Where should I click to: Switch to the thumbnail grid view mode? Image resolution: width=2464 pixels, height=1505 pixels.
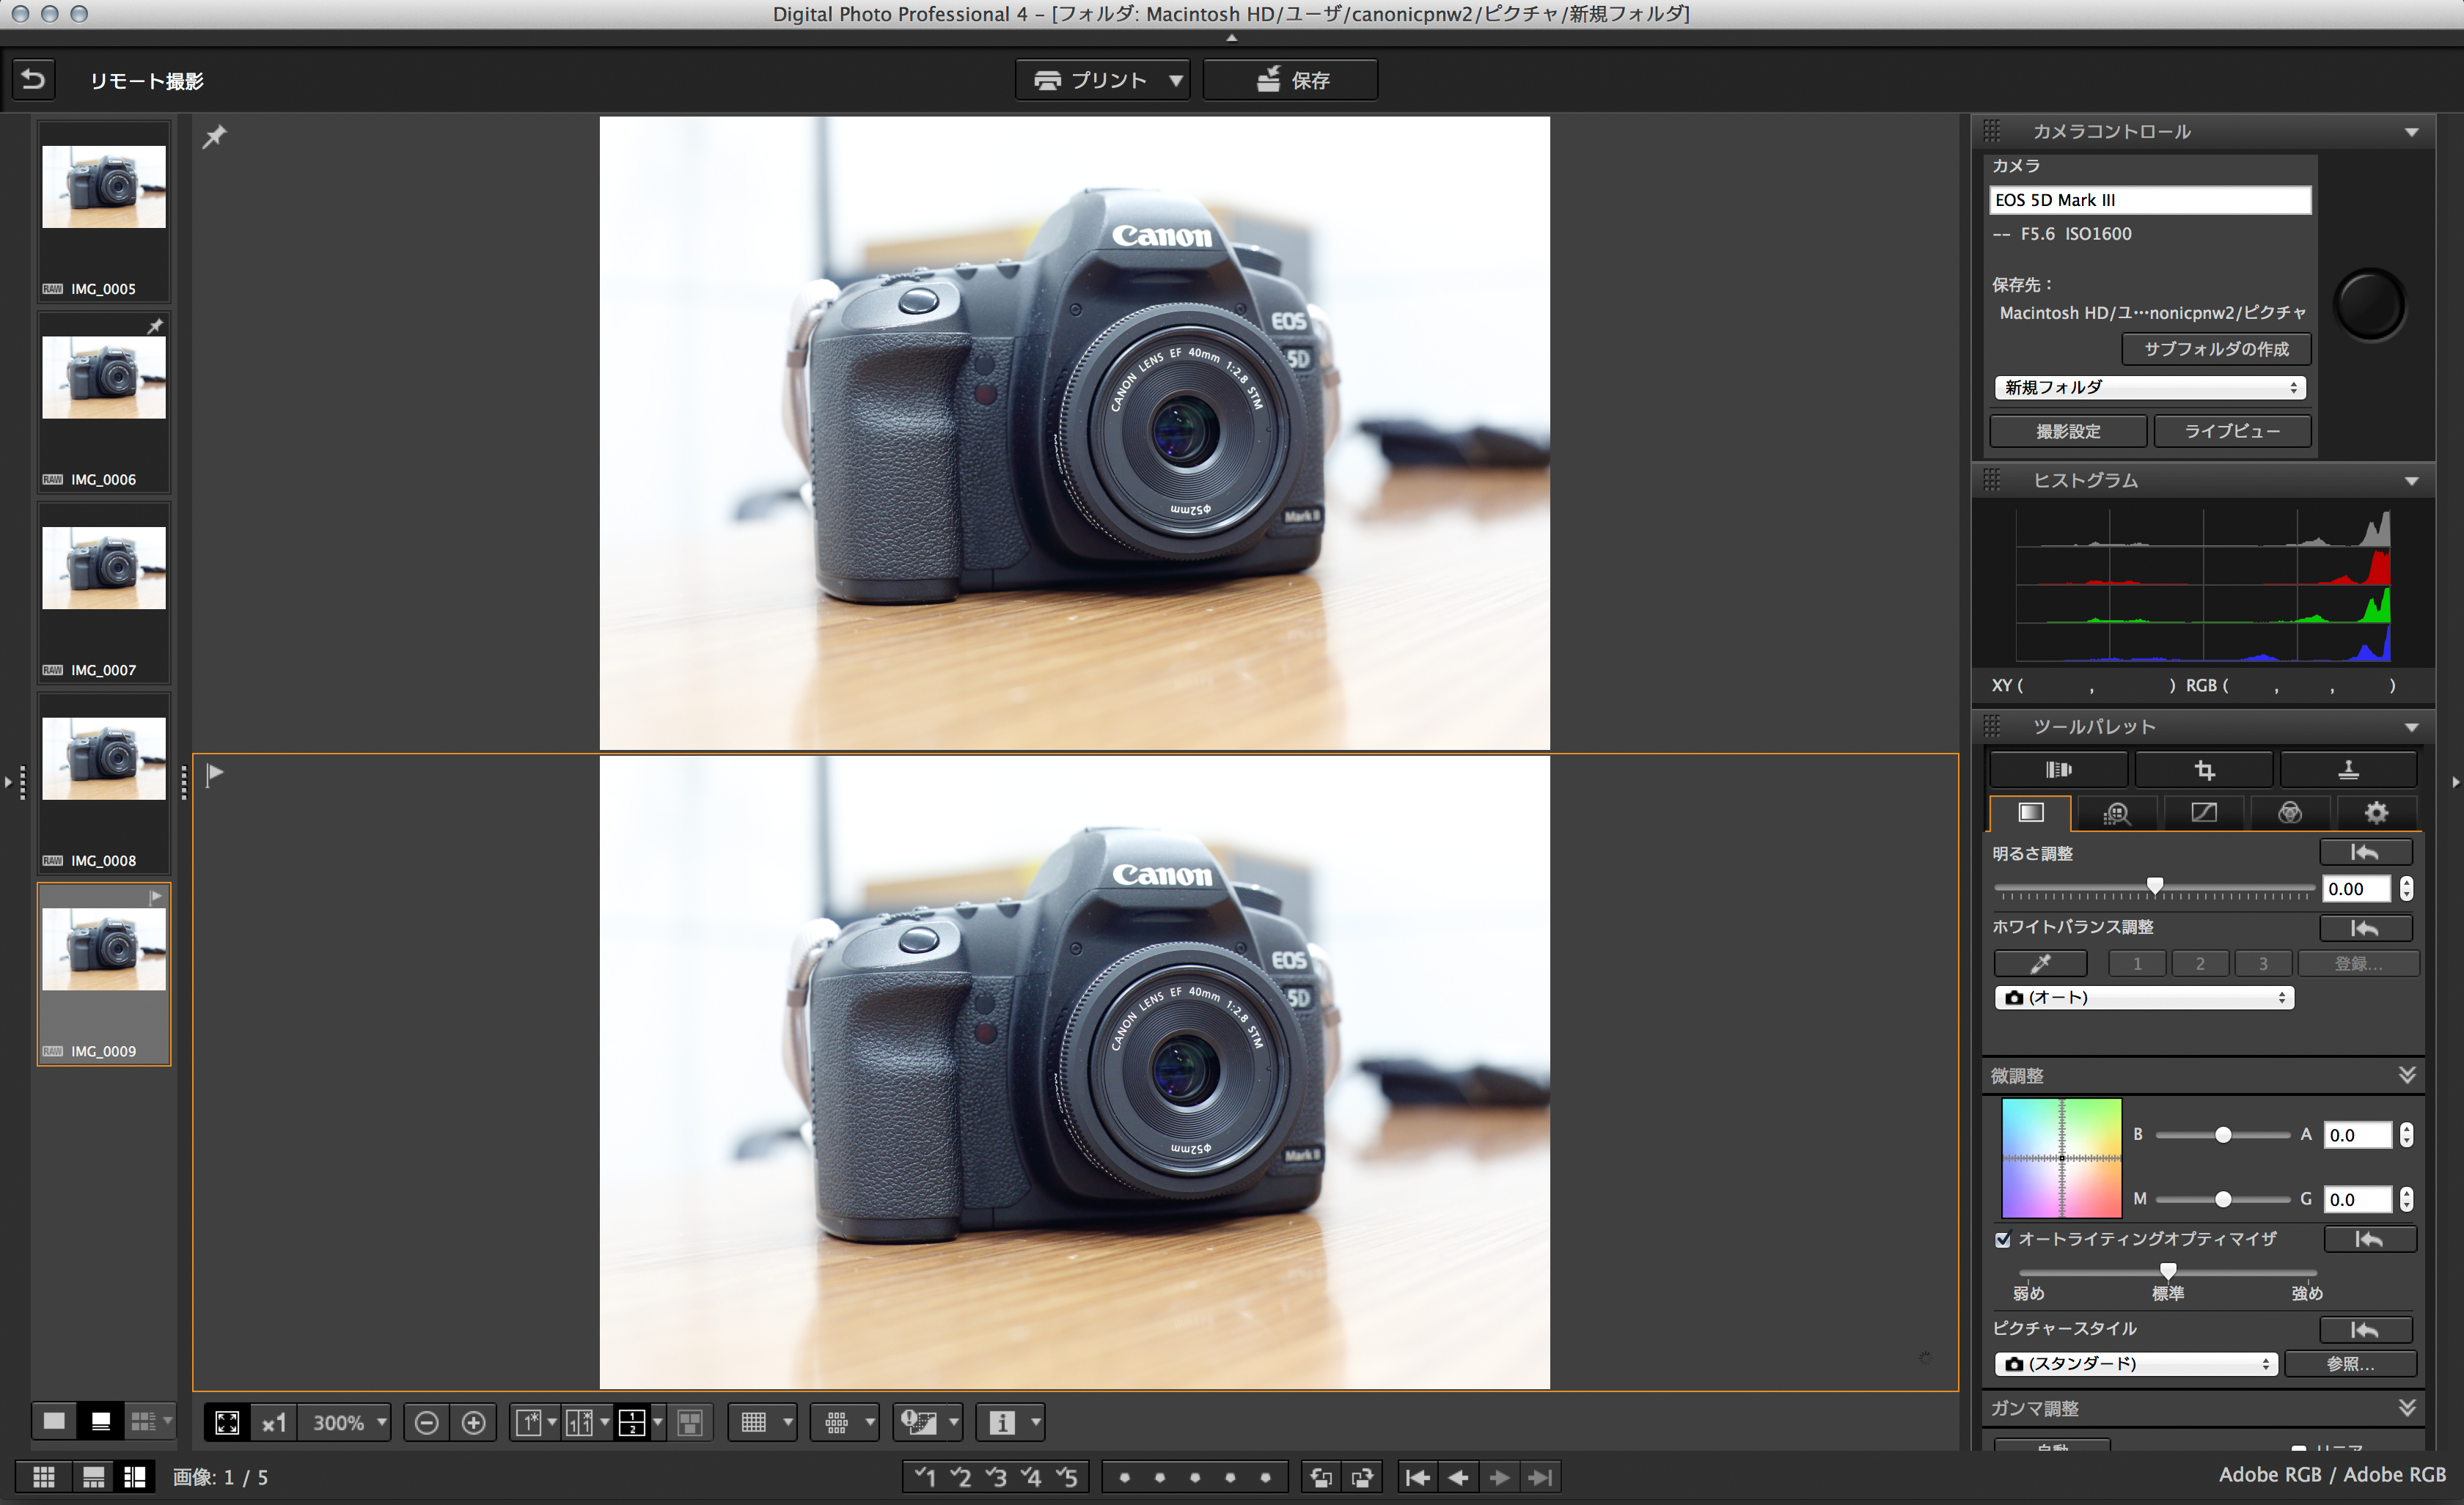44,1477
